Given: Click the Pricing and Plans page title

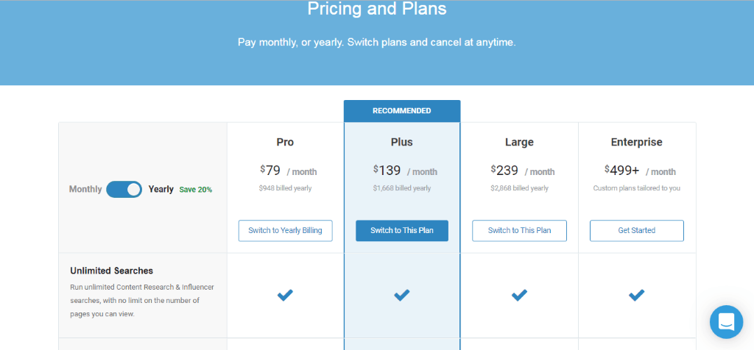Looking at the screenshot, I should pyautogui.click(x=377, y=9).
